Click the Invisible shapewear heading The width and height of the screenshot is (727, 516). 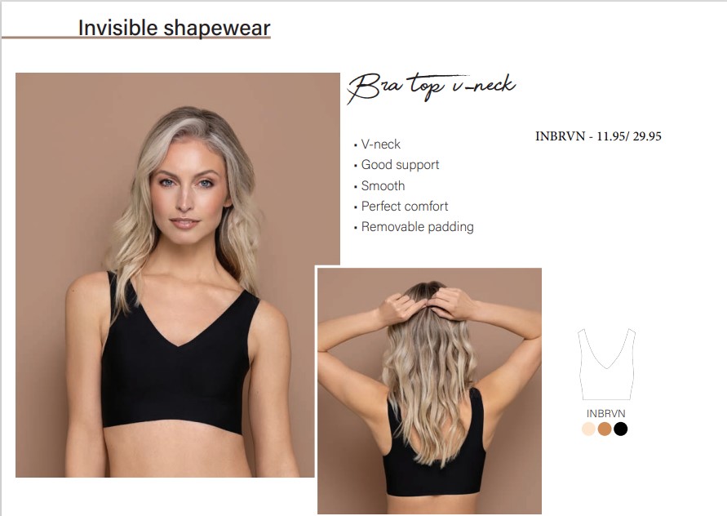click(x=174, y=28)
